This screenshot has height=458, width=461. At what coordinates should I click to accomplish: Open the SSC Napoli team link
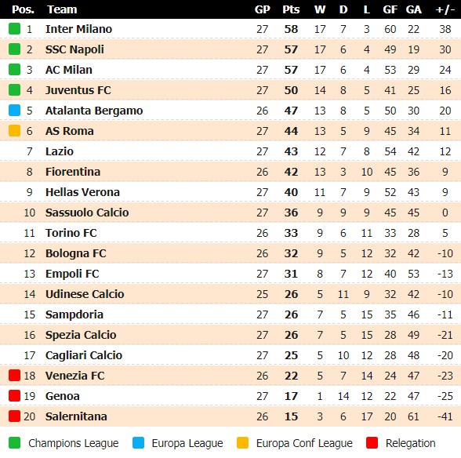pos(74,49)
